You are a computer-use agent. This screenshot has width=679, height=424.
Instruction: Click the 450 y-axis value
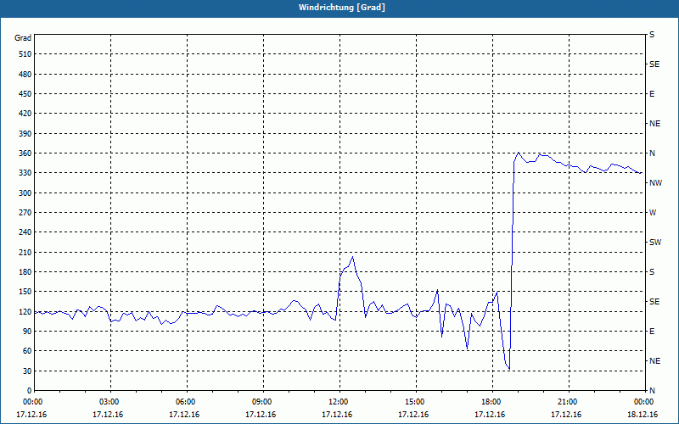[x=25, y=94]
